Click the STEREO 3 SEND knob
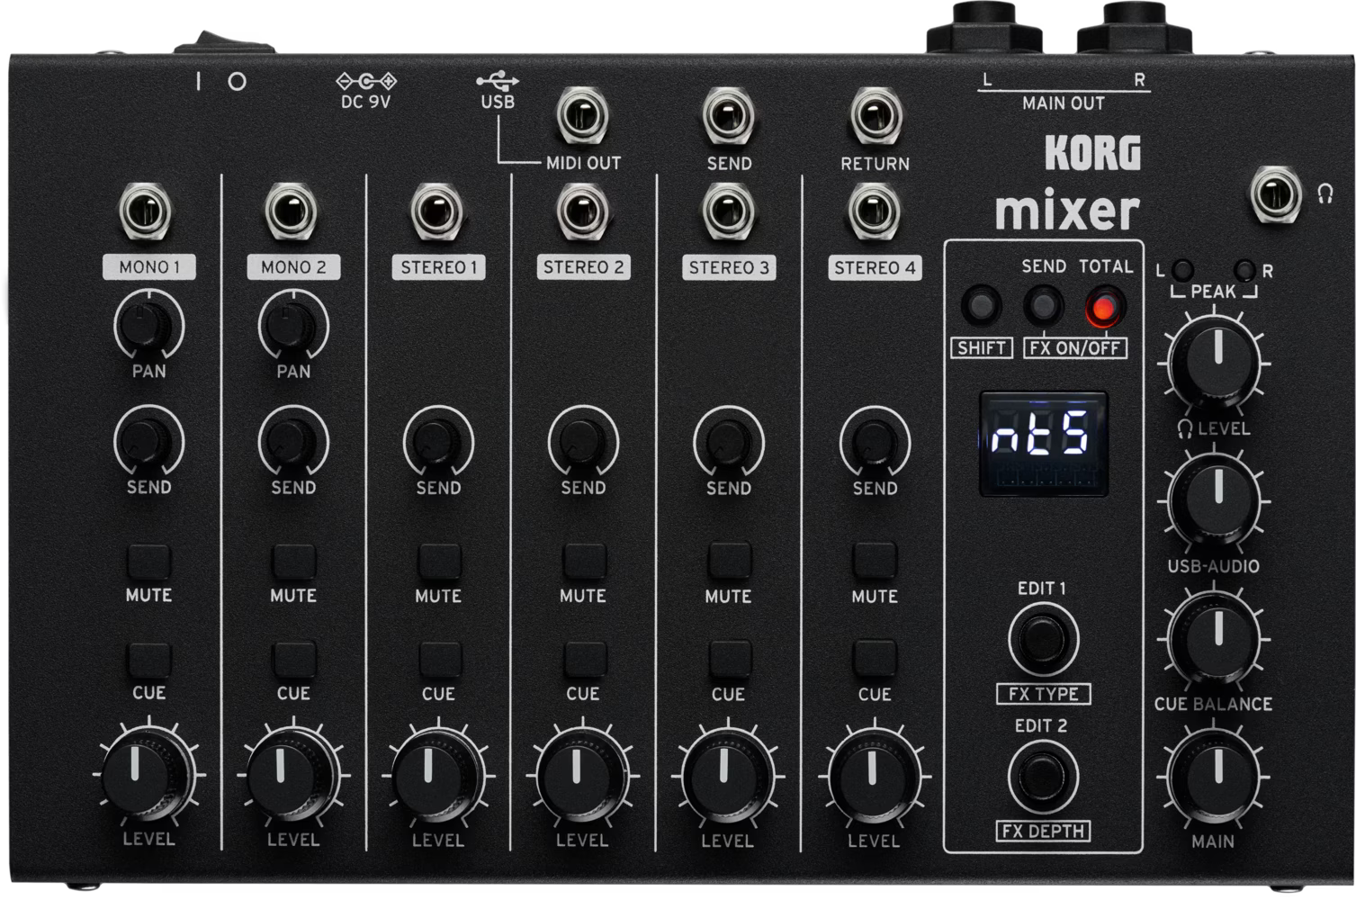 tap(728, 442)
